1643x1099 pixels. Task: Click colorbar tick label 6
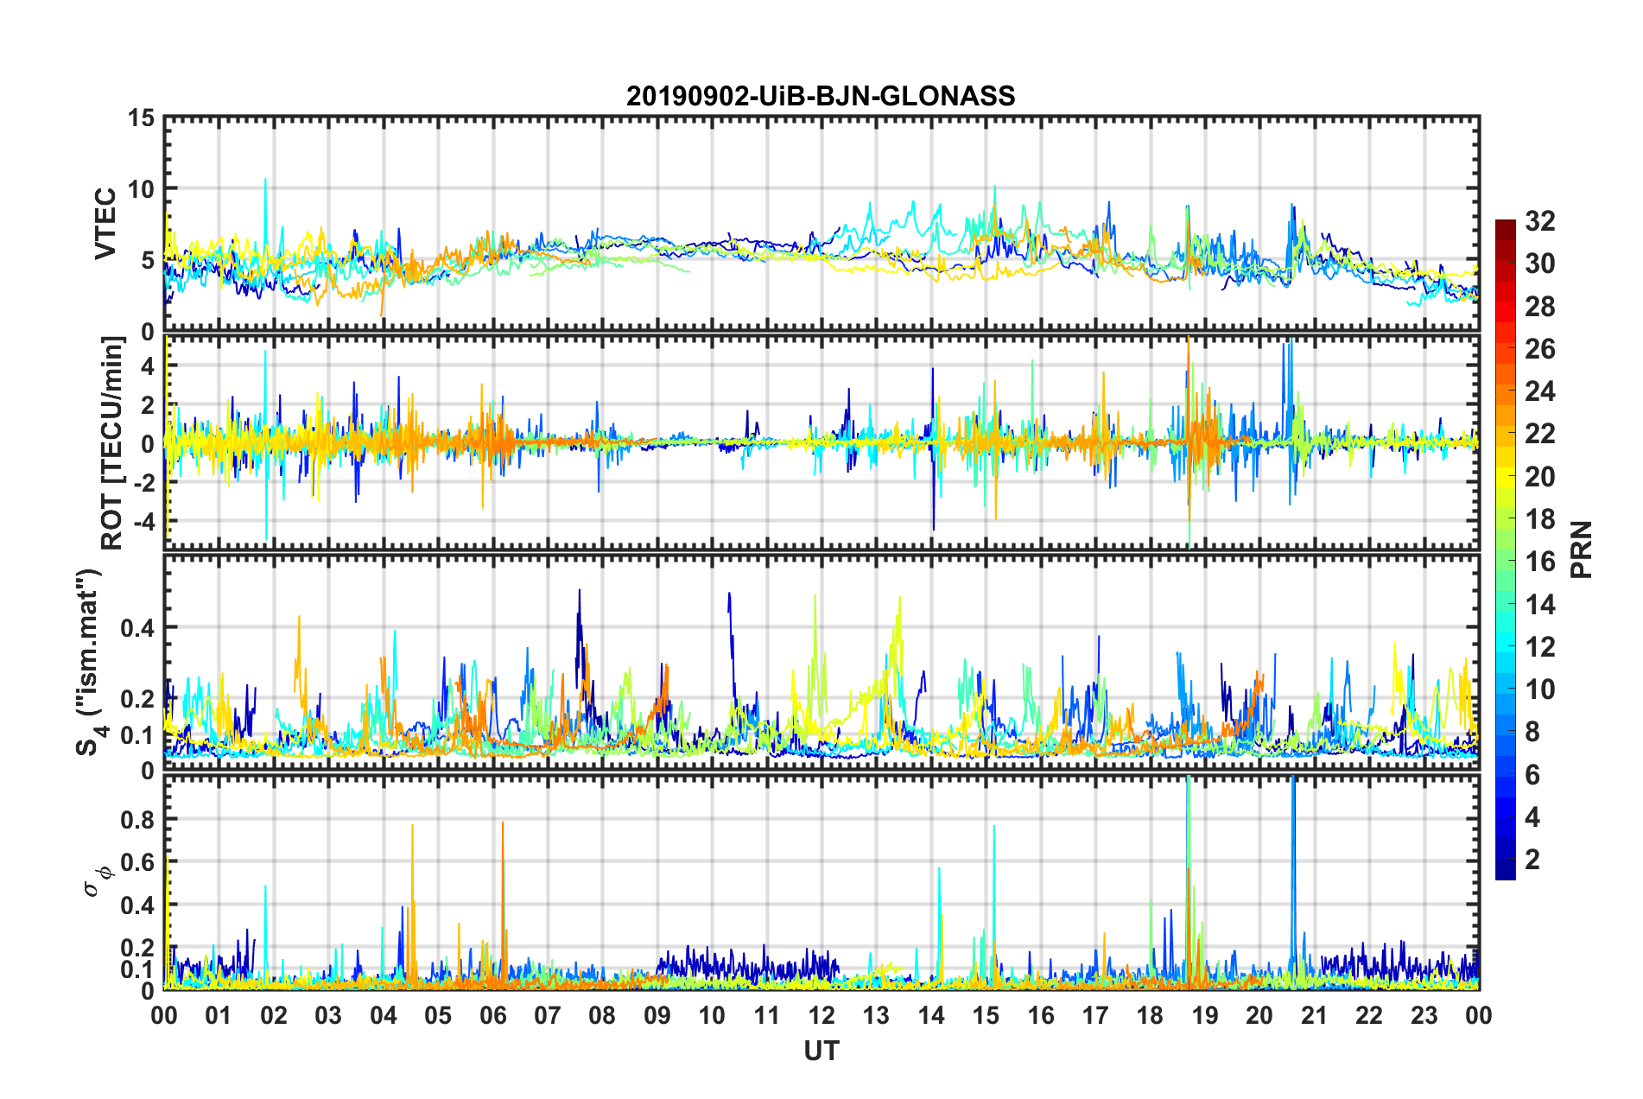tap(1532, 775)
